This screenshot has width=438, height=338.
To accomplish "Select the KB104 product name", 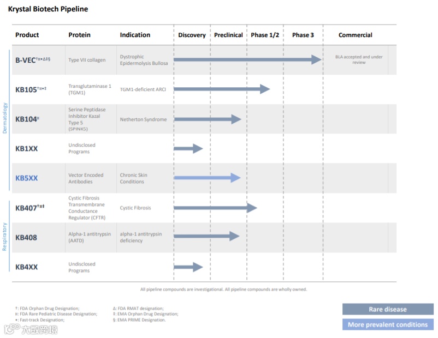I will tap(27, 119).
